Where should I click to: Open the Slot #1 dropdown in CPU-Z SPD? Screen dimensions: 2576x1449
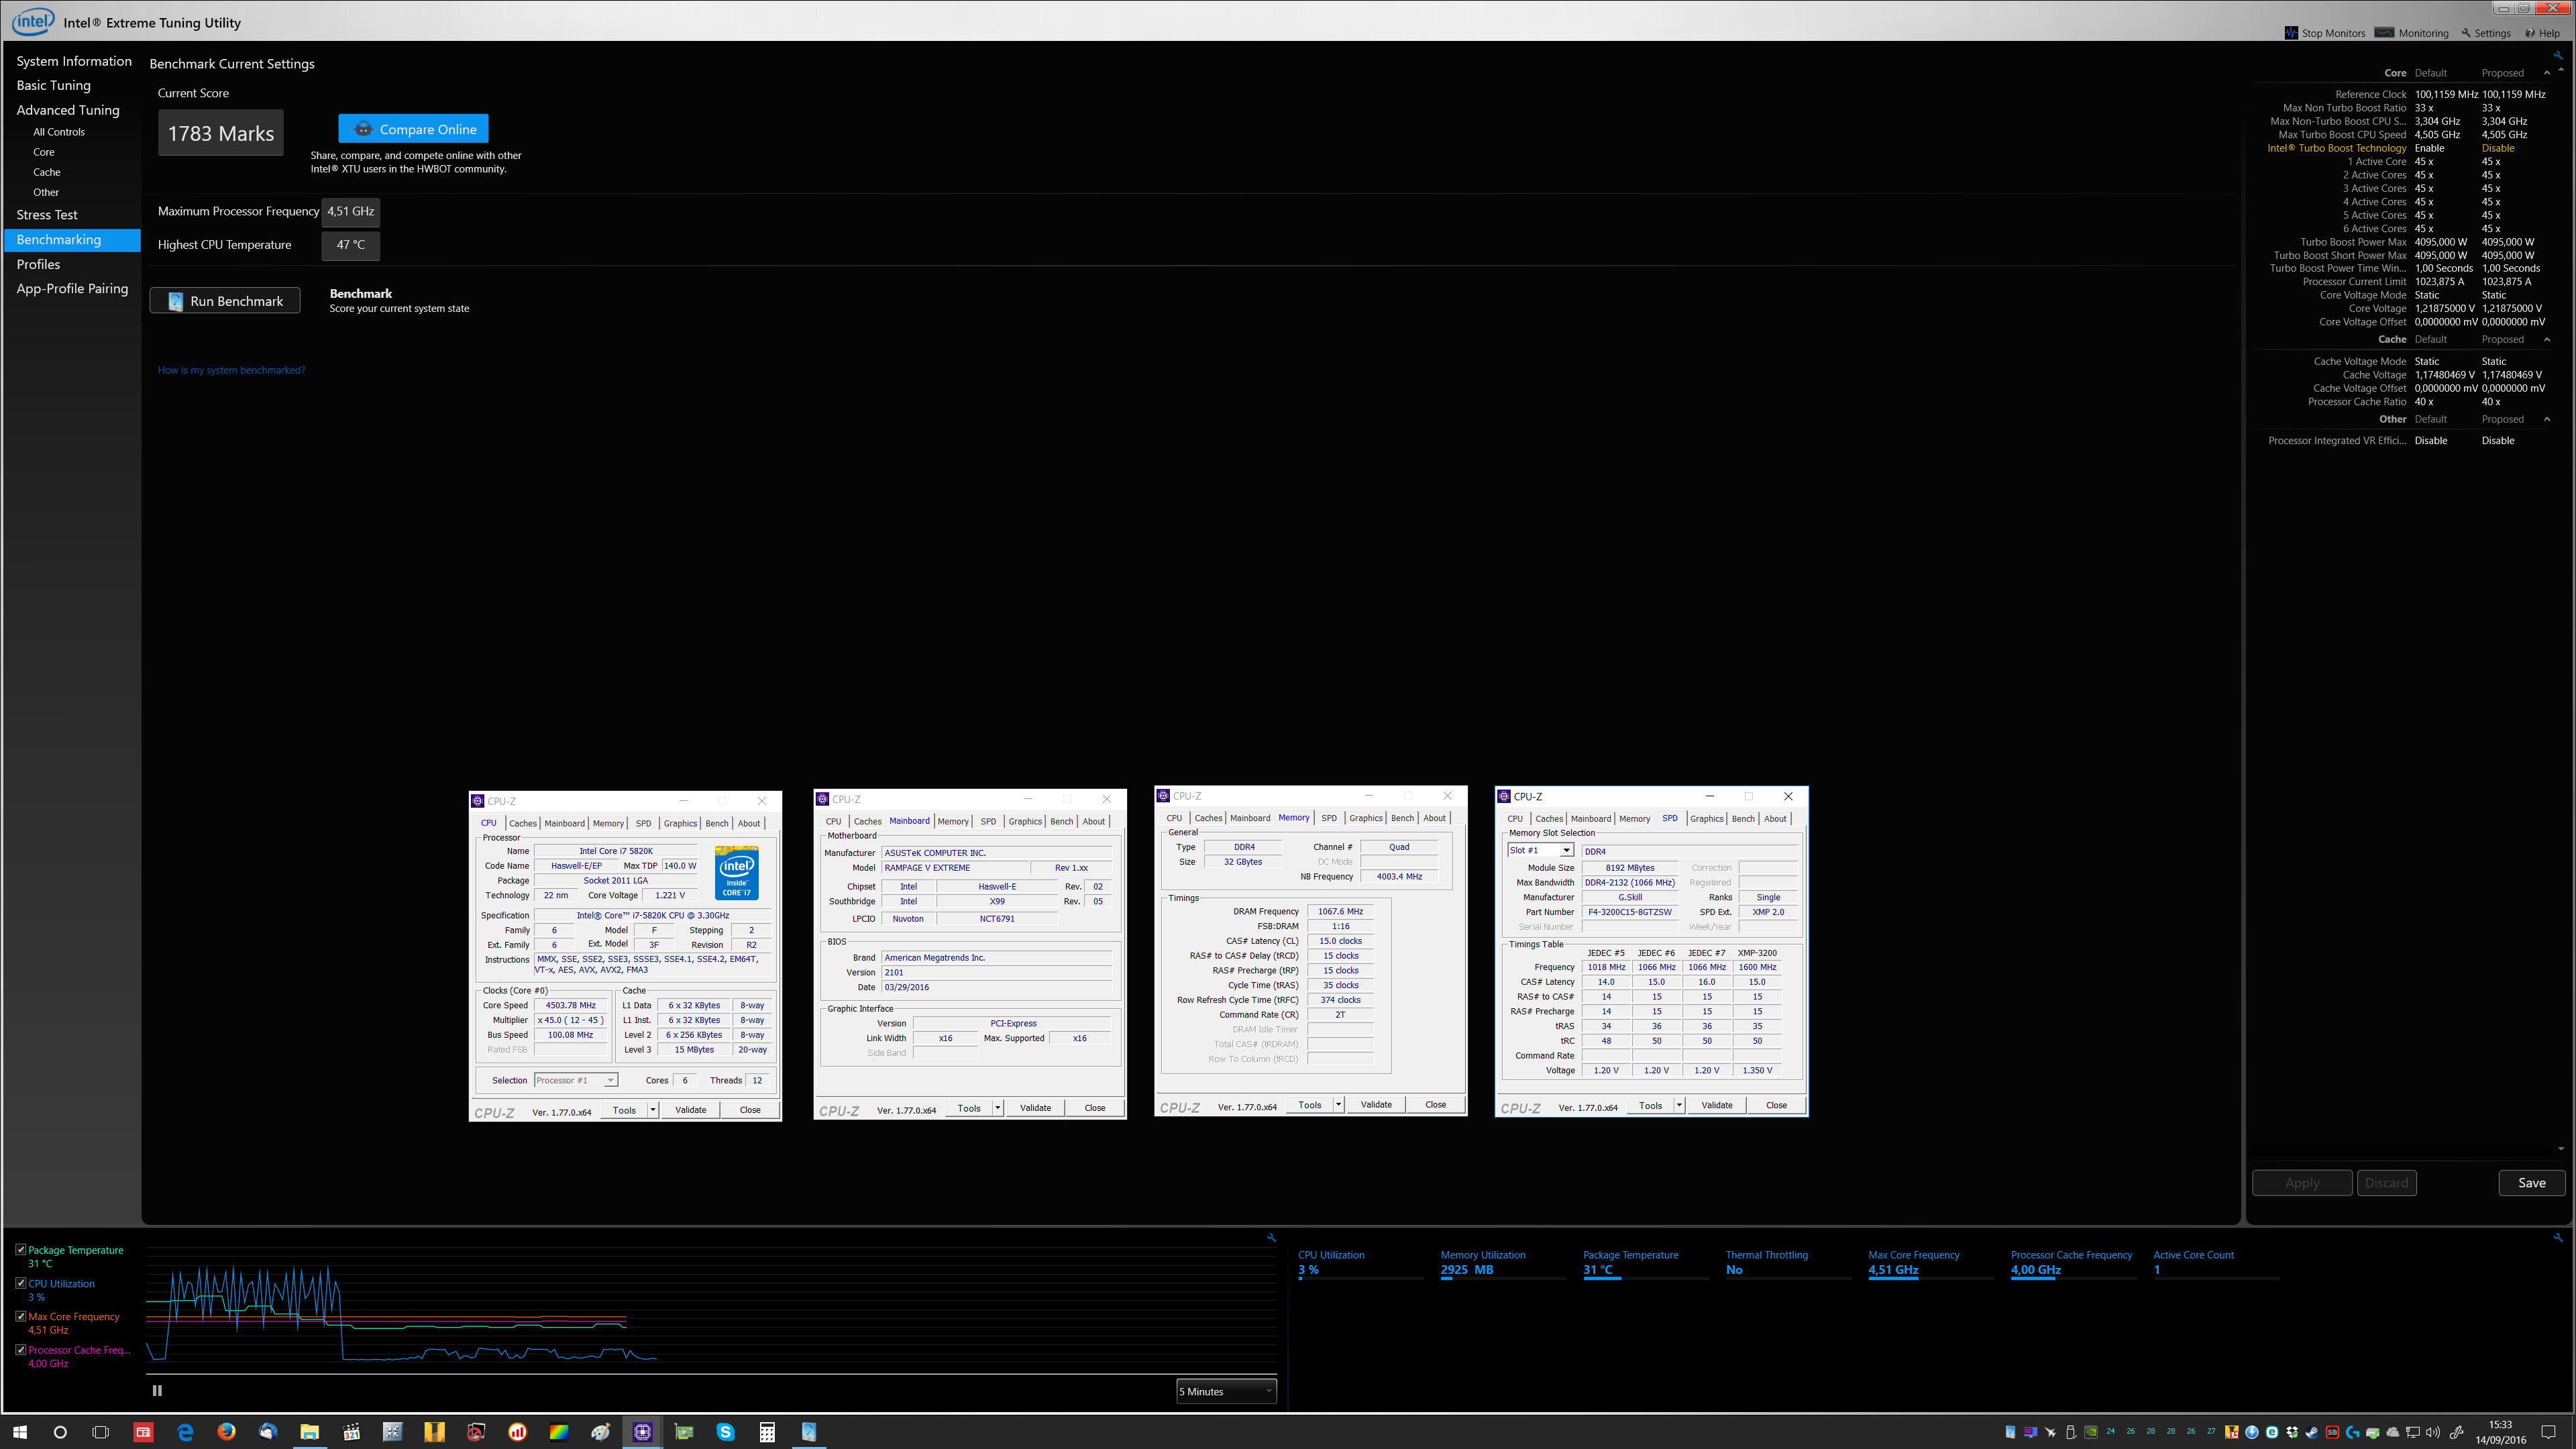[1541, 850]
